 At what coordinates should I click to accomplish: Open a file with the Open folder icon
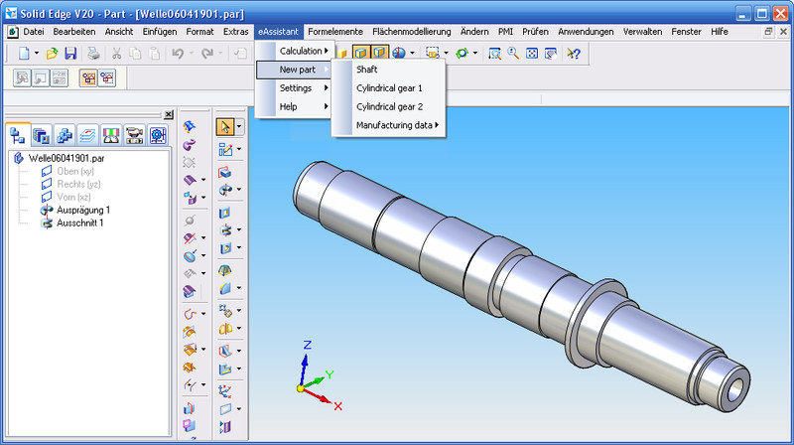(52, 53)
